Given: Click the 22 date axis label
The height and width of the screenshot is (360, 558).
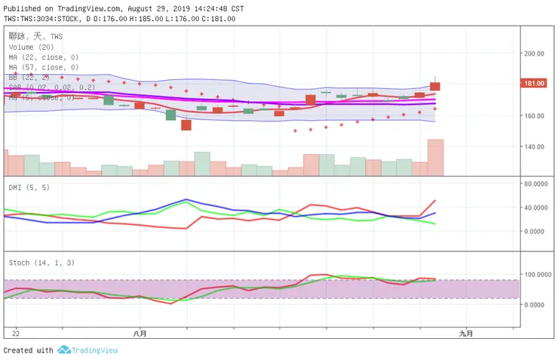Looking at the screenshot, I should click(16, 334).
